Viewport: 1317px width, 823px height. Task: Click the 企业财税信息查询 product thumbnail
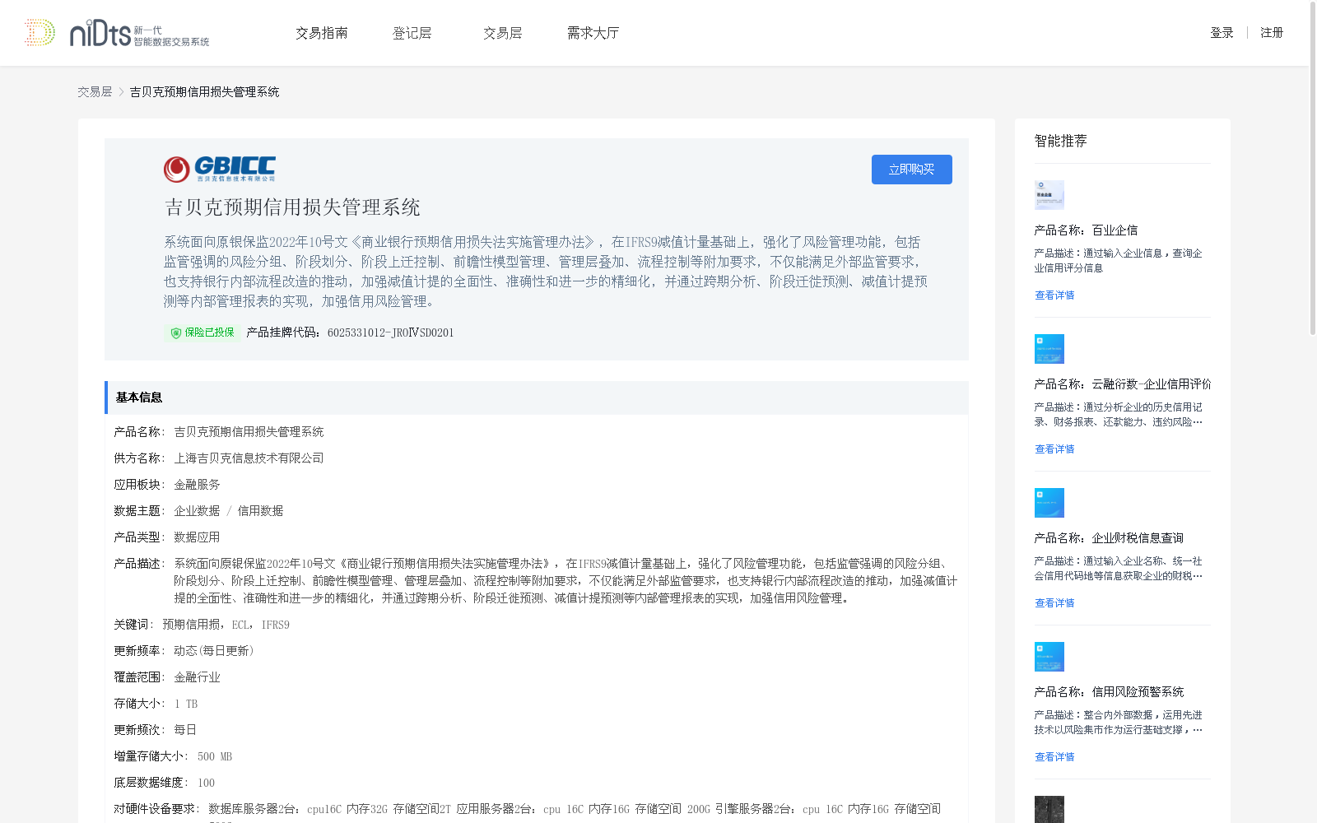[1049, 503]
